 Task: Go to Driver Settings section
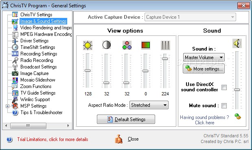[x=34, y=41]
